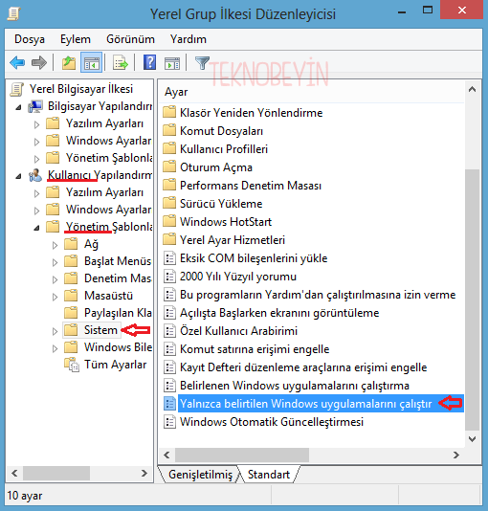Toggle the Show/Hide Console Tree icon
Screen dimensions: 488x511
91,62
